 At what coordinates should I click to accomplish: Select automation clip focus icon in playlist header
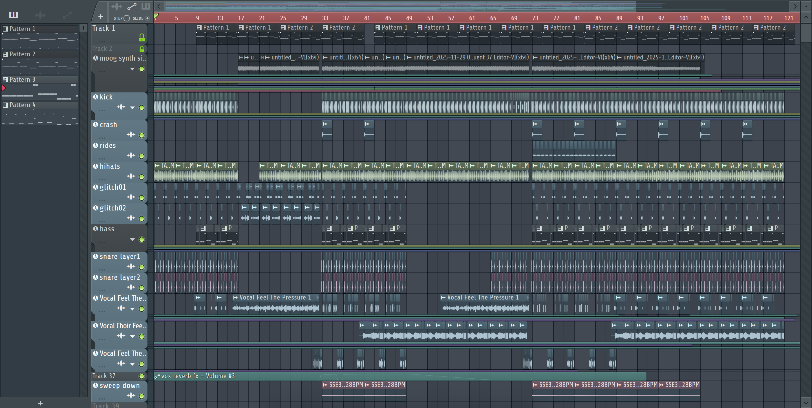[x=132, y=6]
